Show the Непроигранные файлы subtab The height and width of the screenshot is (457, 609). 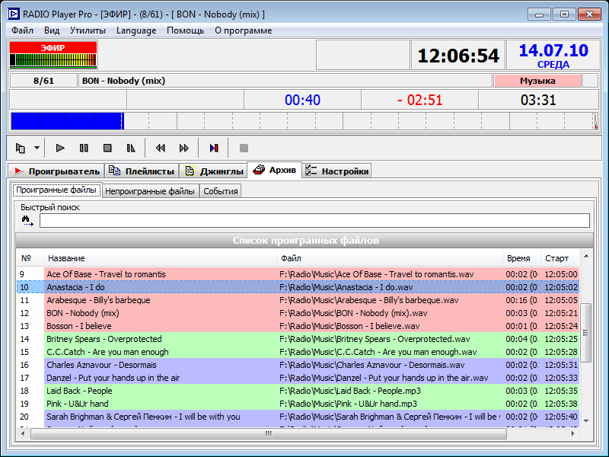coord(150,191)
